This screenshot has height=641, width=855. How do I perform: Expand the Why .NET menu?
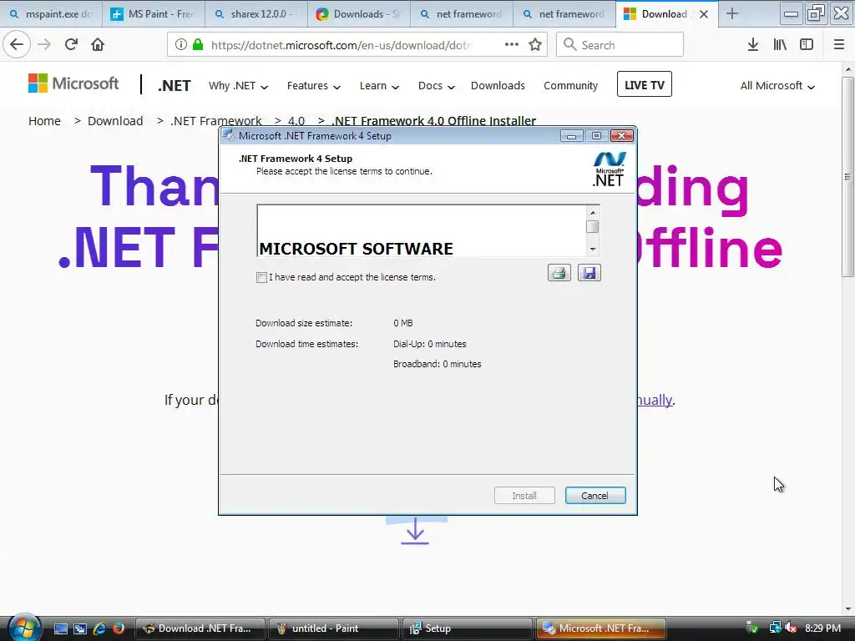point(238,86)
